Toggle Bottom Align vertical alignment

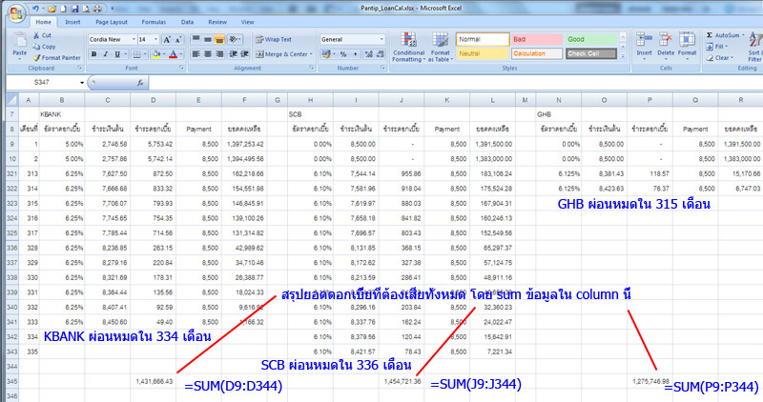[x=219, y=39]
